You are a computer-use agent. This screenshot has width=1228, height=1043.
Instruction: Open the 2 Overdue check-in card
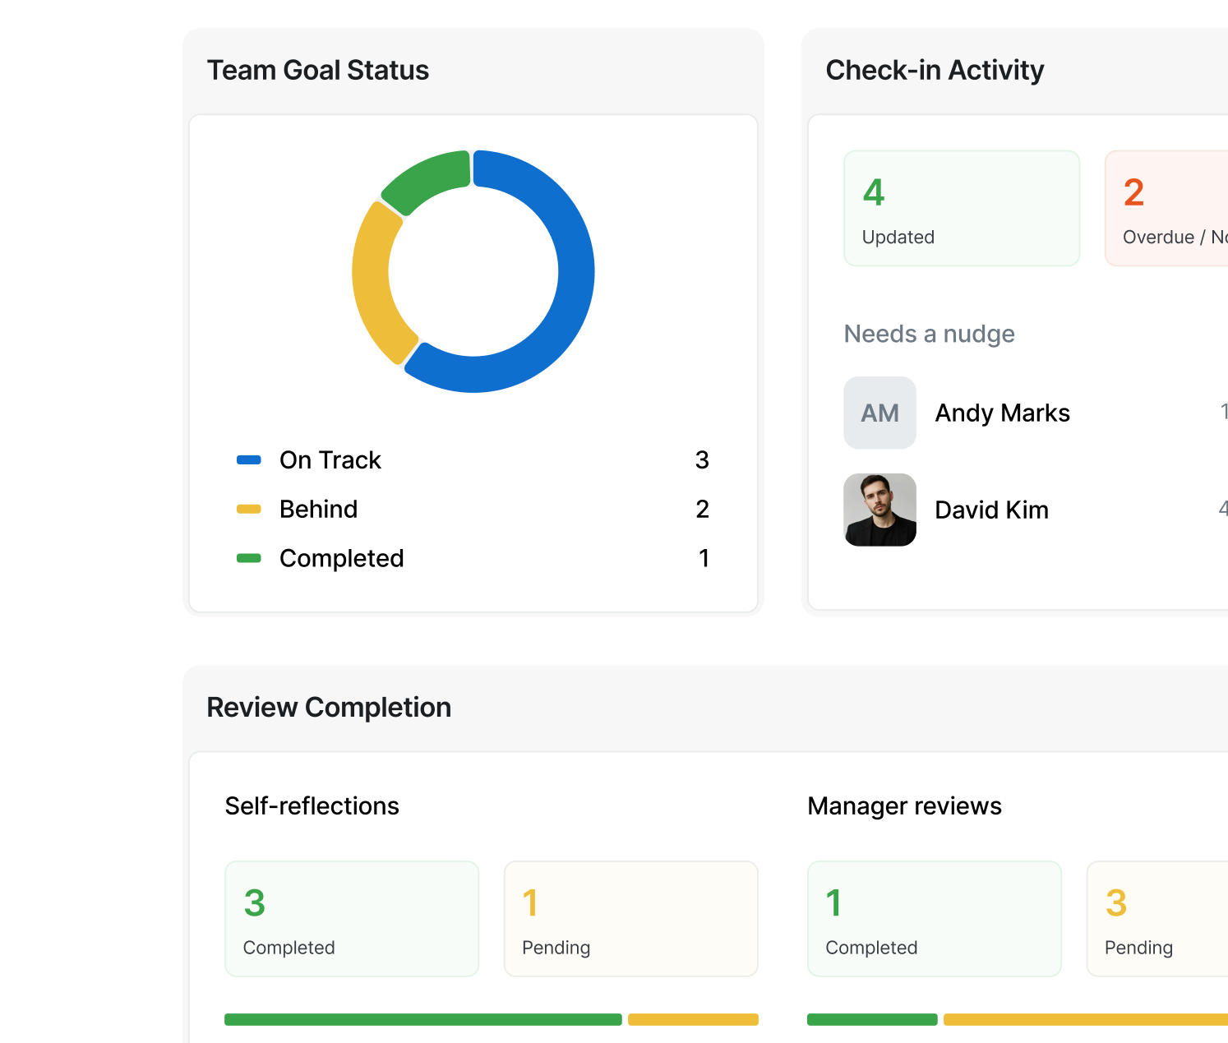tap(1166, 208)
